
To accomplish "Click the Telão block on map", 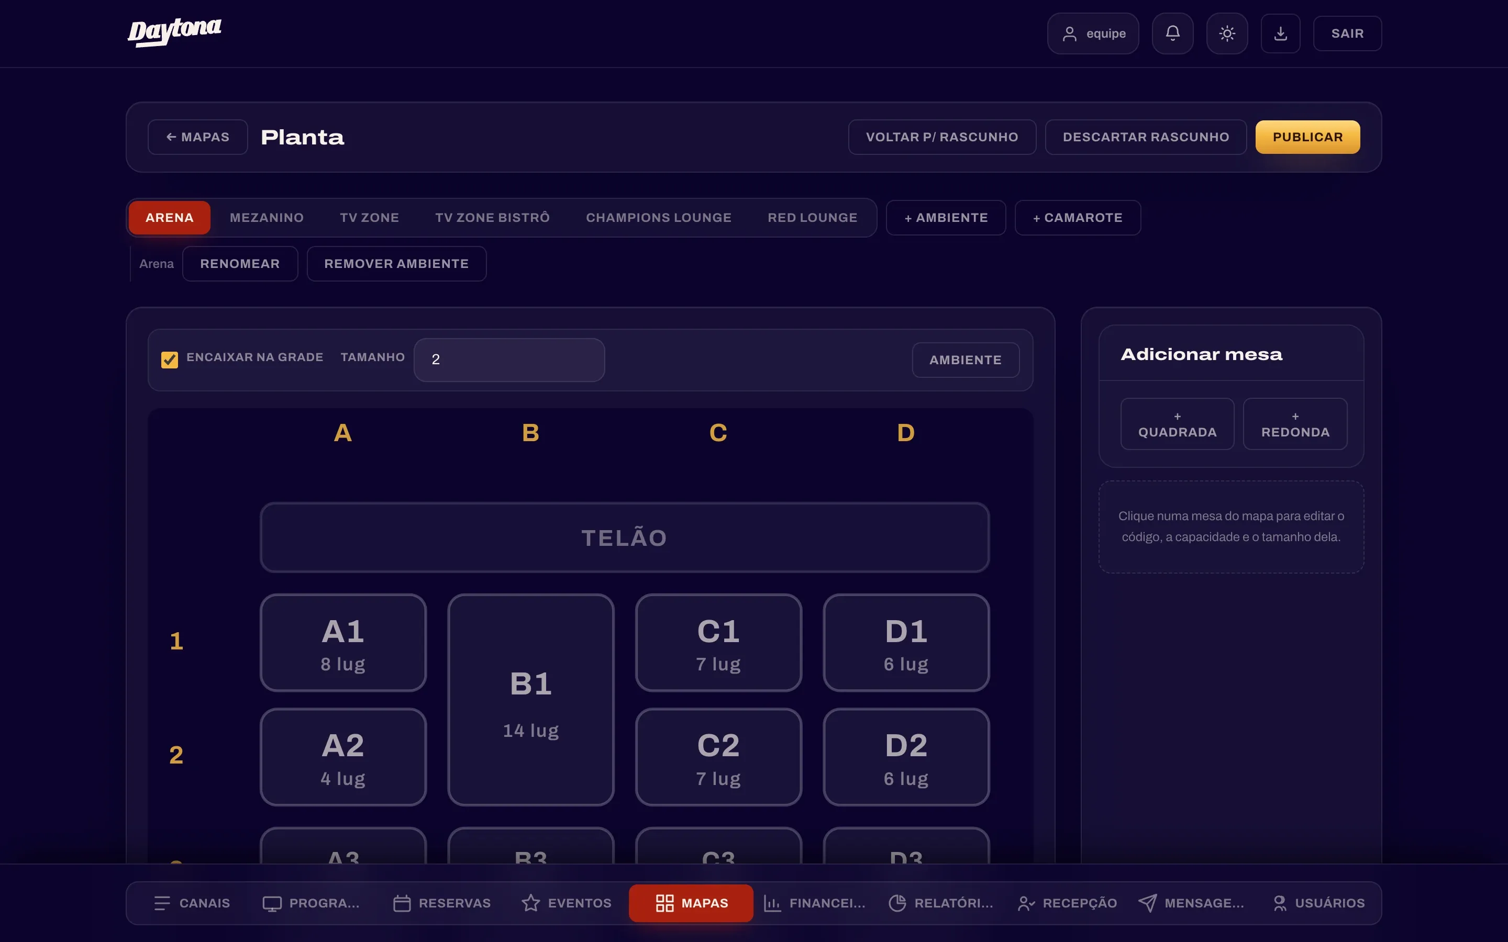I will [x=624, y=537].
